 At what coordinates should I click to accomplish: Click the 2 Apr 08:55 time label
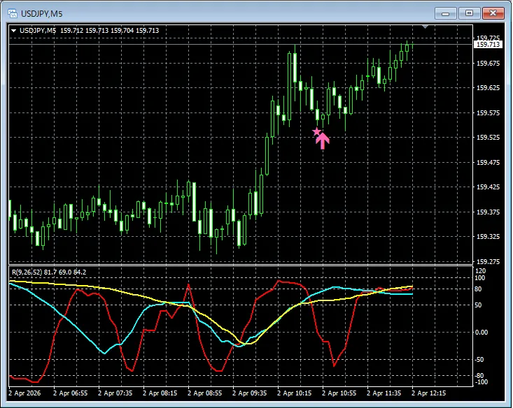[205, 393]
